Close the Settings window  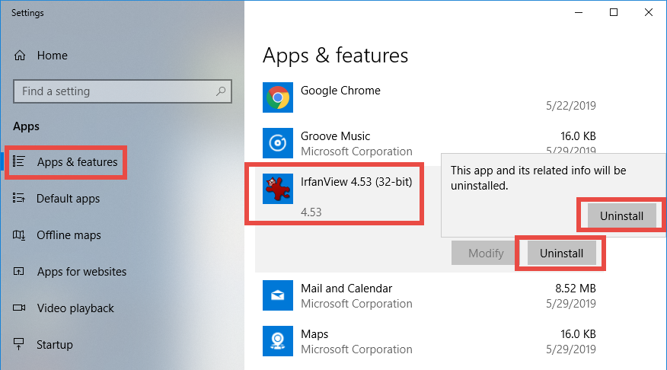click(x=648, y=12)
